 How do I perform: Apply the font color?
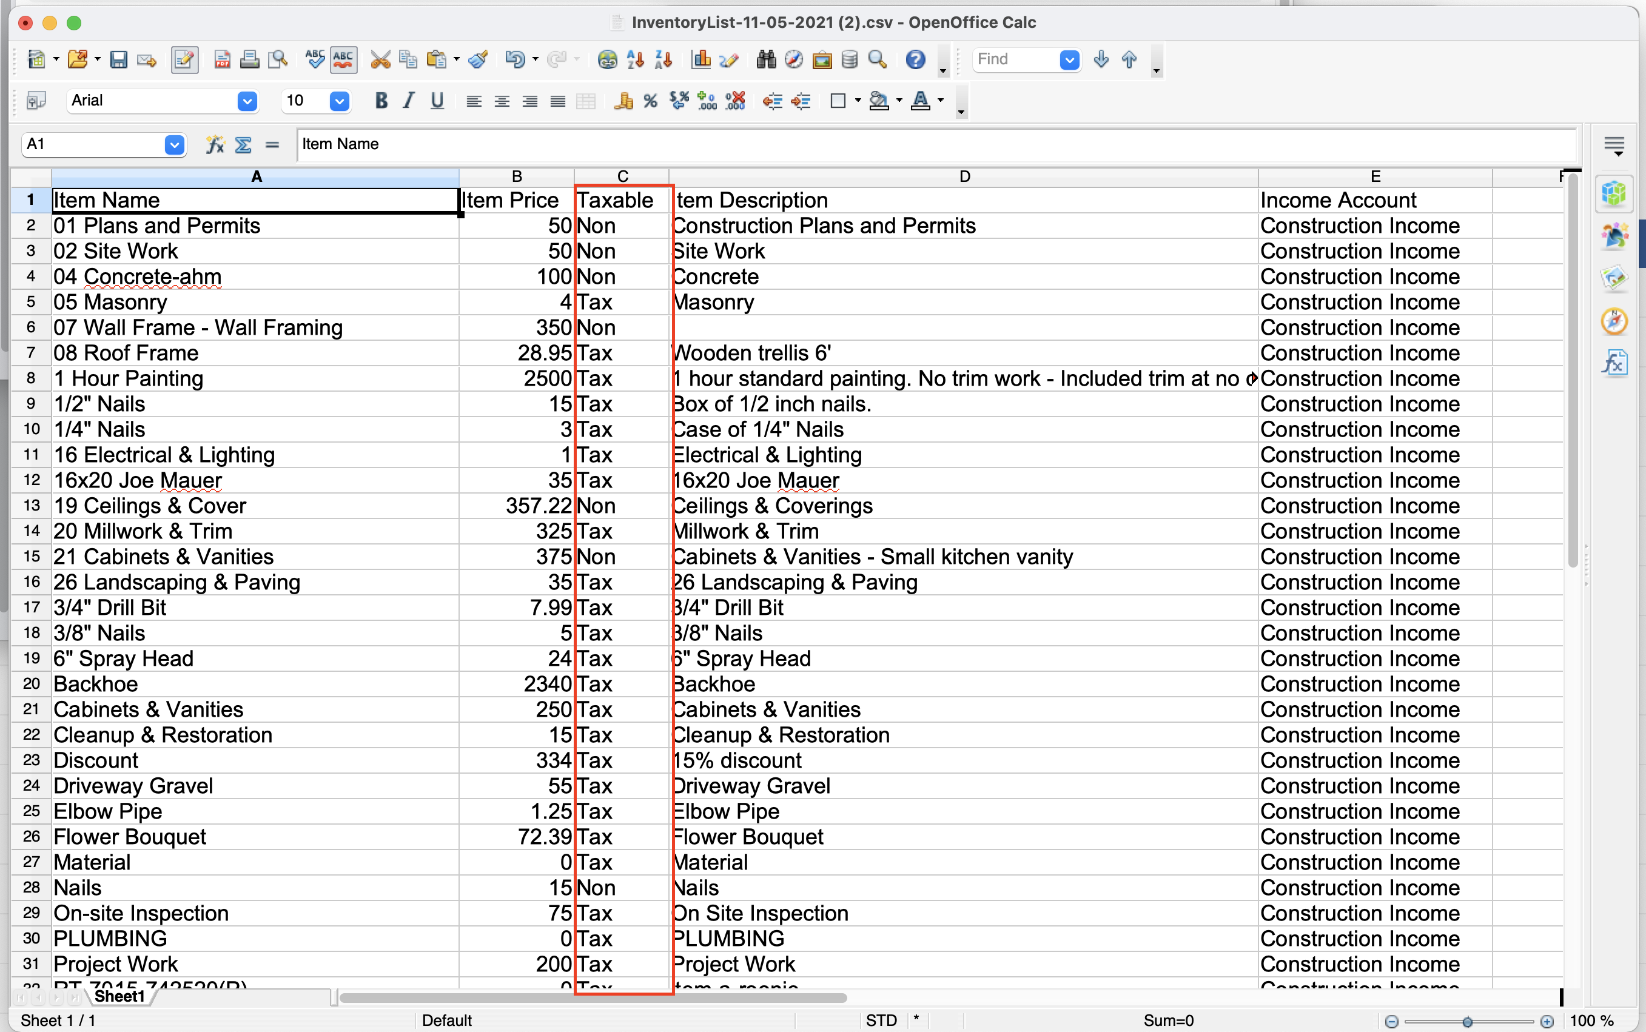[921, 101]
